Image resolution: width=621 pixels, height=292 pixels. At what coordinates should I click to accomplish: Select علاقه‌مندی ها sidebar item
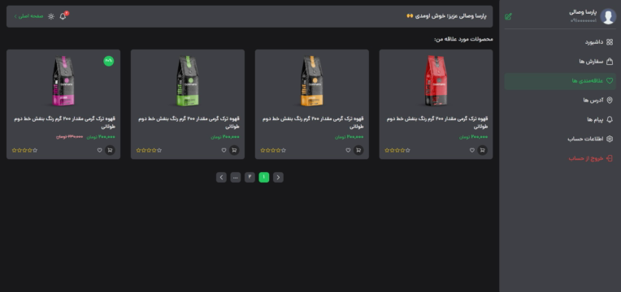[x=560, y=80]
